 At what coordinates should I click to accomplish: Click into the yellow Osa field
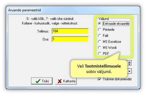point(70,39)
